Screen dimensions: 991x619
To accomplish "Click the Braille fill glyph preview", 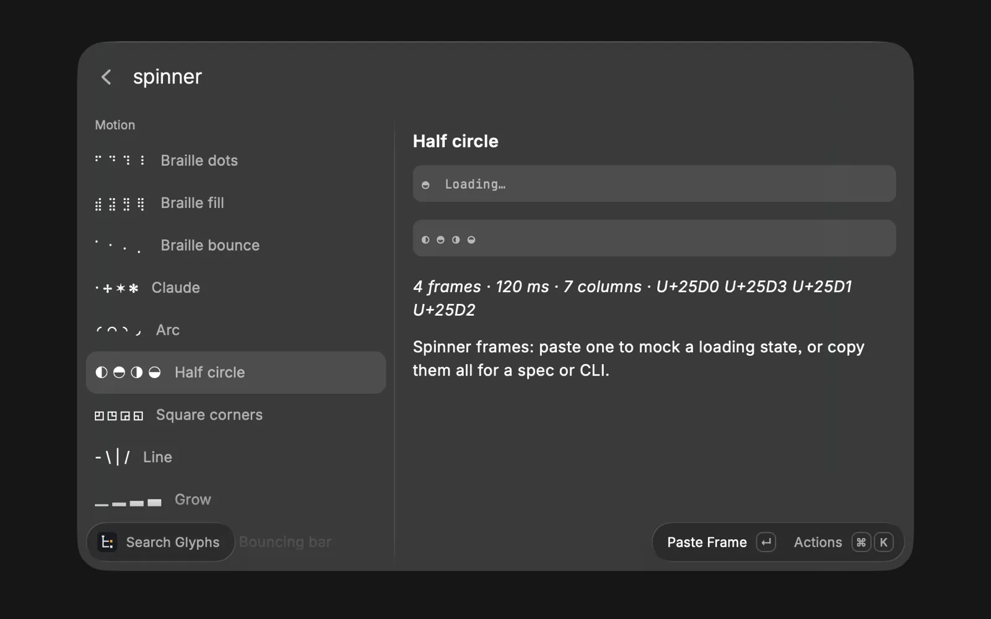I will coord(120,204).
